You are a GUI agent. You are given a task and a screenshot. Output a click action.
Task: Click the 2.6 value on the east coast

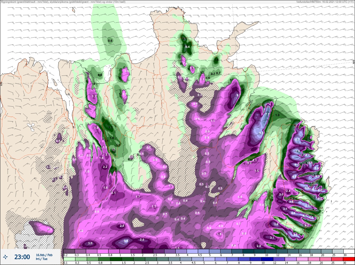(x=308, y=138)
